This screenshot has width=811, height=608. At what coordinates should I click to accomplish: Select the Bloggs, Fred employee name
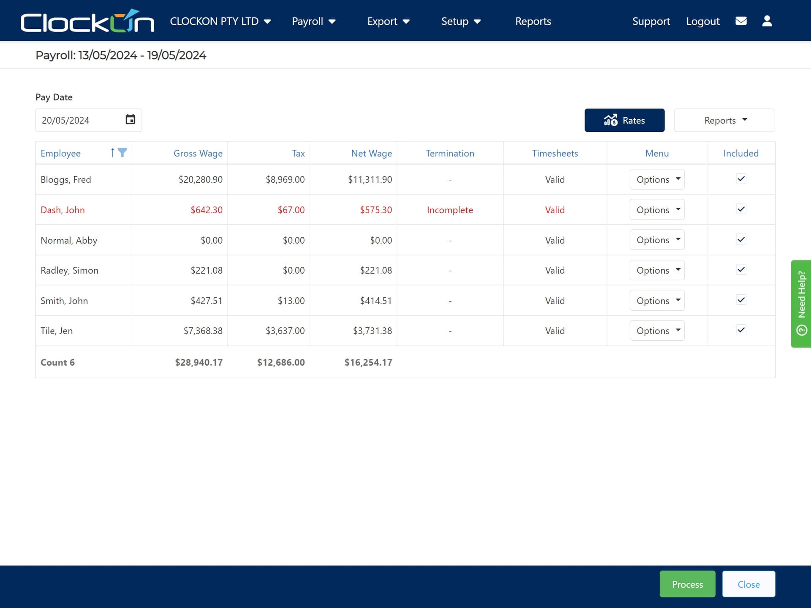click(x=65, y=179)
